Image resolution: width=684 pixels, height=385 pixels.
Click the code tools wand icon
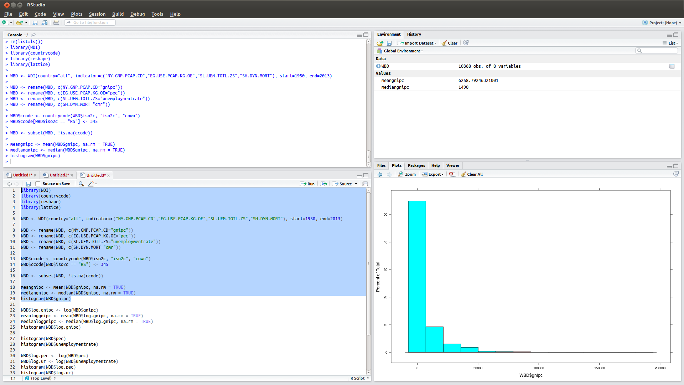(91, 184)
